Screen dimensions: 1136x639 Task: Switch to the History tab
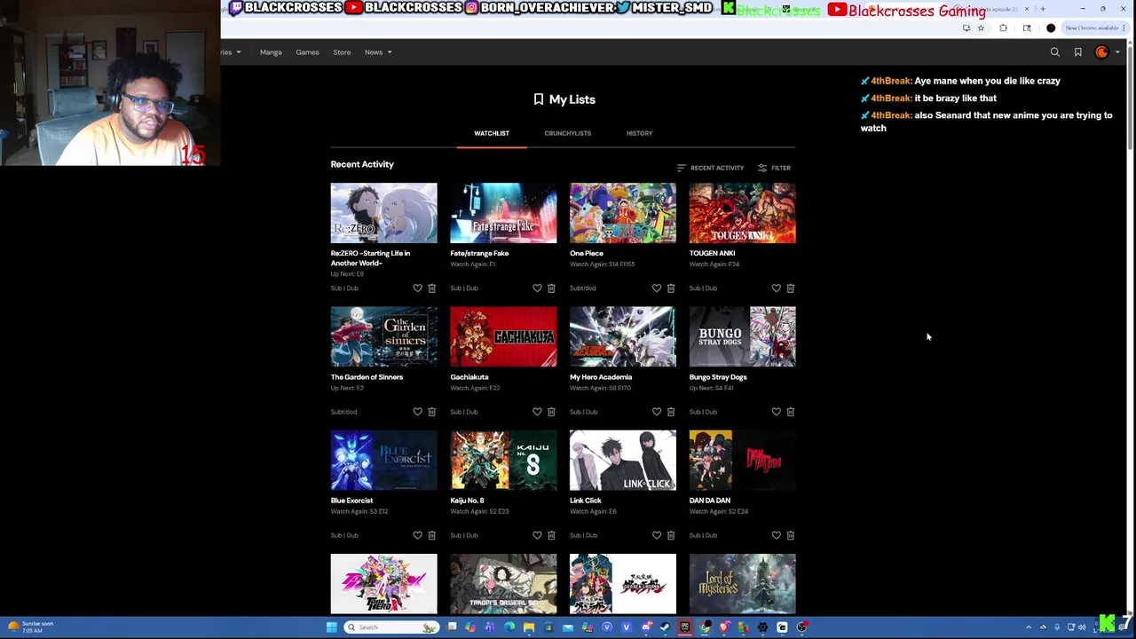point(639,134)
